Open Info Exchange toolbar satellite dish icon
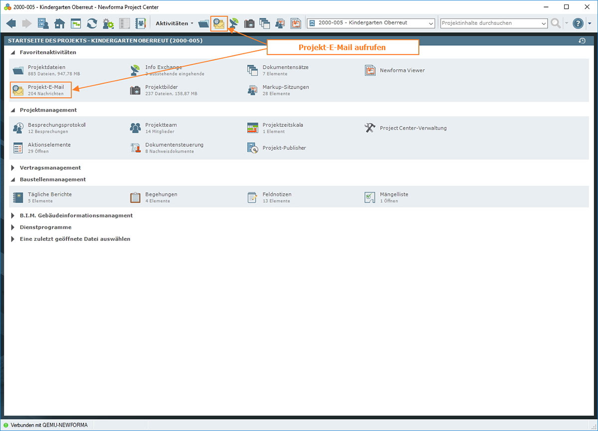This screenshot has width=598, height=431. pyautogui.click(x=234, y=23)
